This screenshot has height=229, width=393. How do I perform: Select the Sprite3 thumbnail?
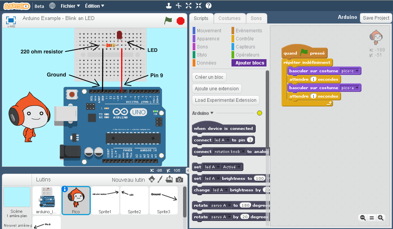164,201
